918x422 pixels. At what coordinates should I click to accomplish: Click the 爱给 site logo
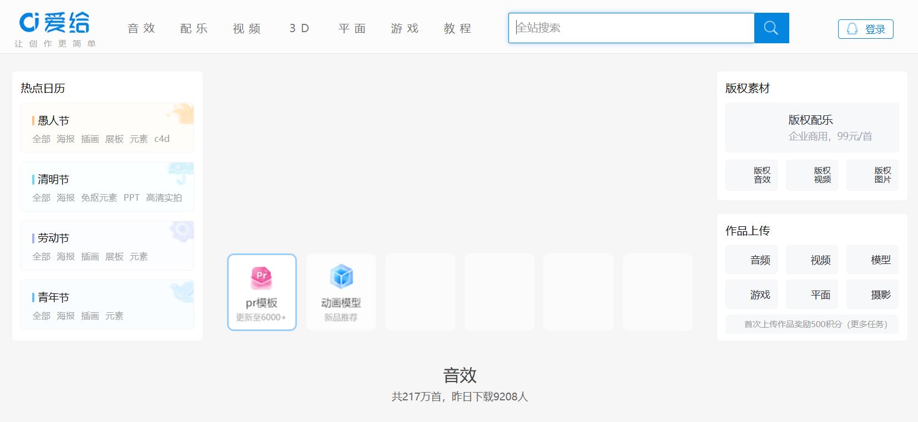click(54, 23)
